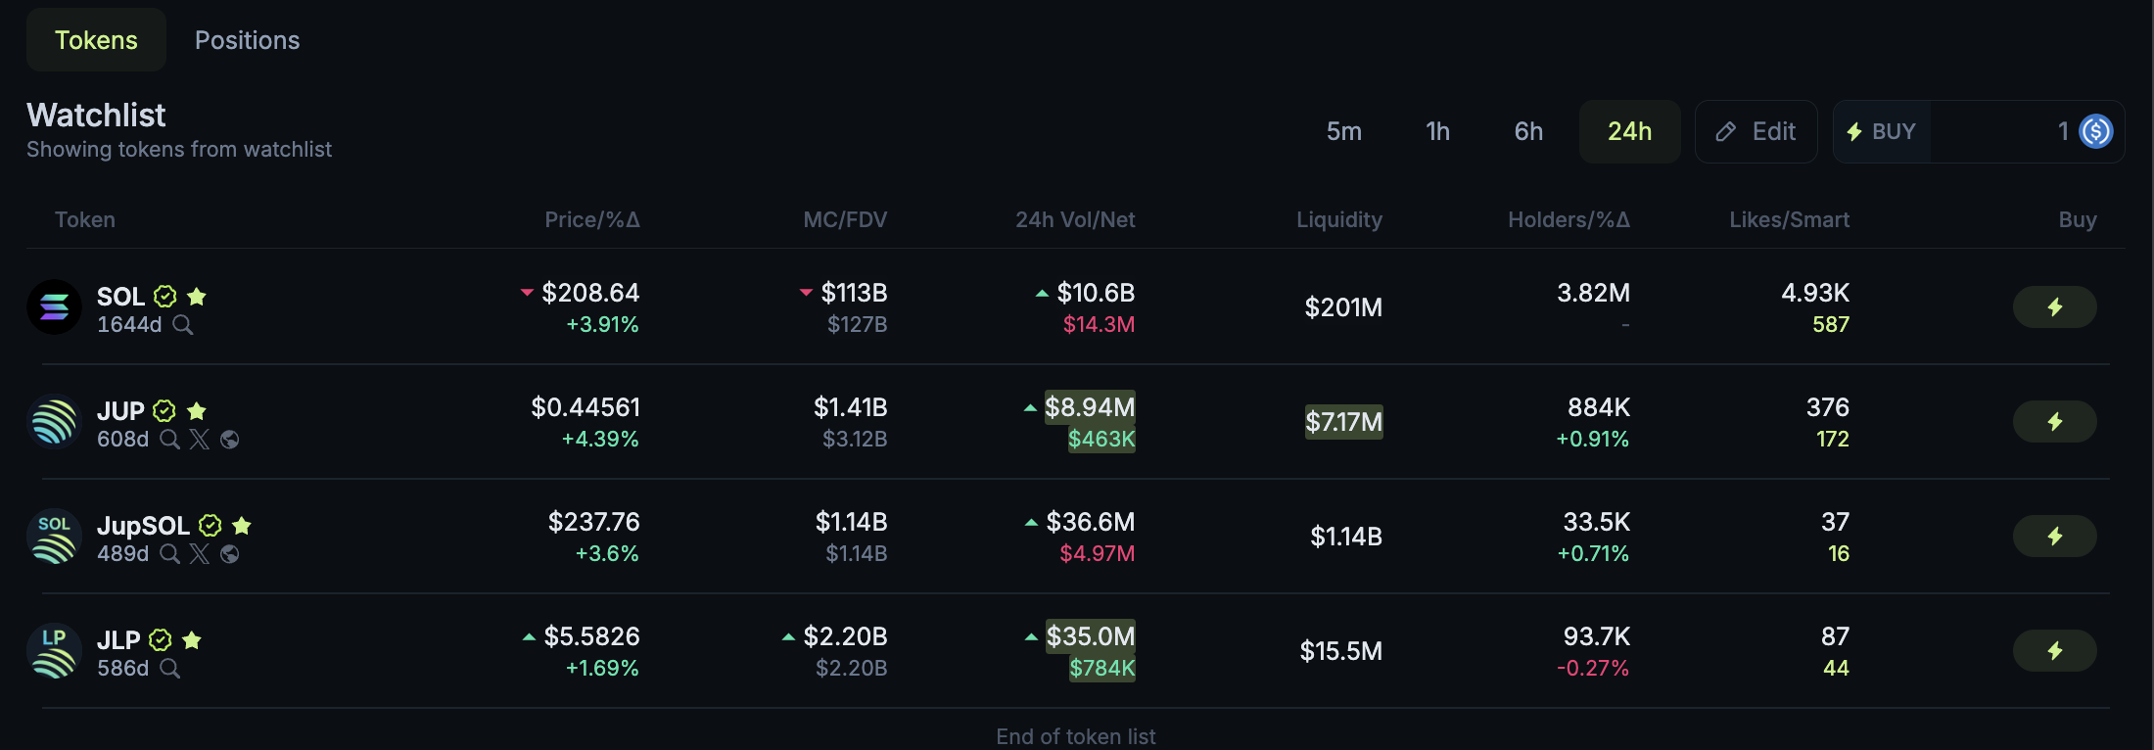Click the quick-buy amount input field

[x=1997, y=131]
